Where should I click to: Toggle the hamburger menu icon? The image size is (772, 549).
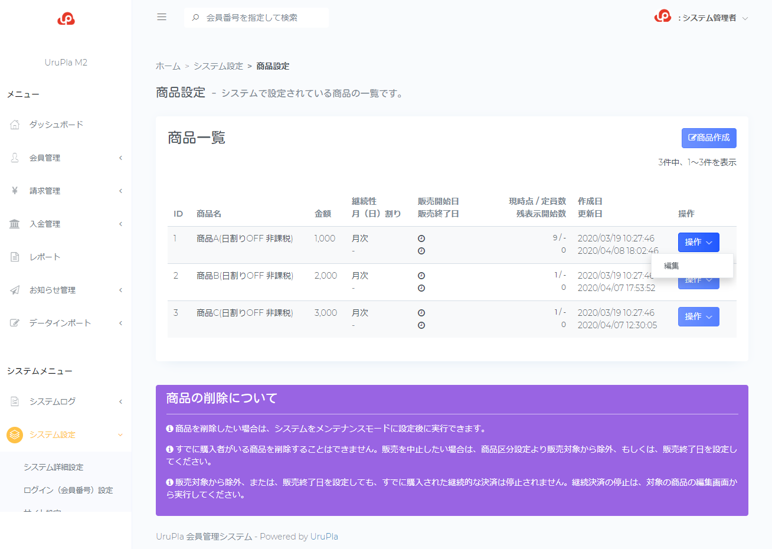click(162, 17)
